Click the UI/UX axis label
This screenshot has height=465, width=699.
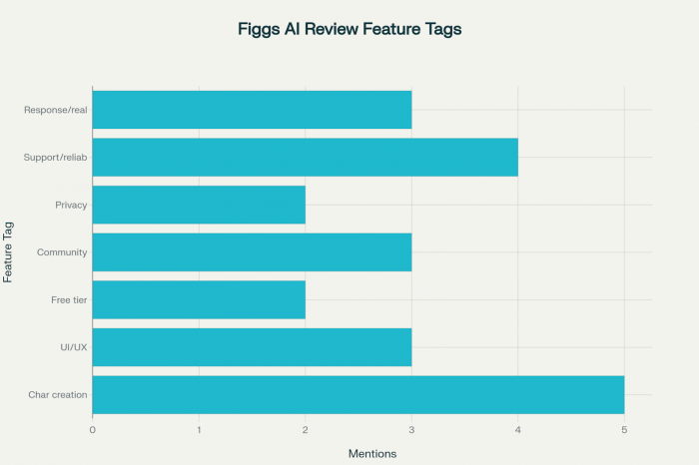coord(75,346)
